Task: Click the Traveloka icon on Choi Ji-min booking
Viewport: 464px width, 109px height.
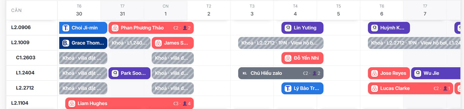Action: 66,28
